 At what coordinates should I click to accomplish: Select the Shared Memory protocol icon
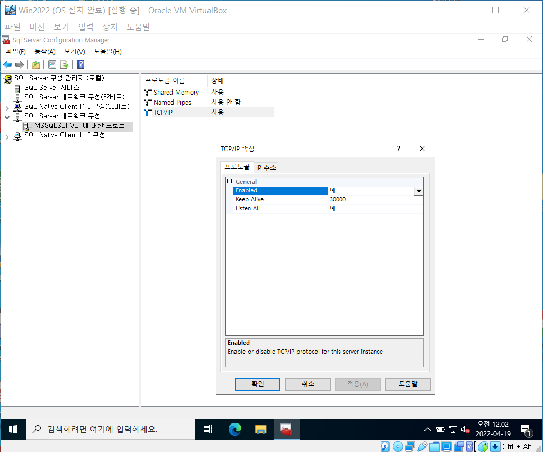pyautogui.click(x=148, y=93)
